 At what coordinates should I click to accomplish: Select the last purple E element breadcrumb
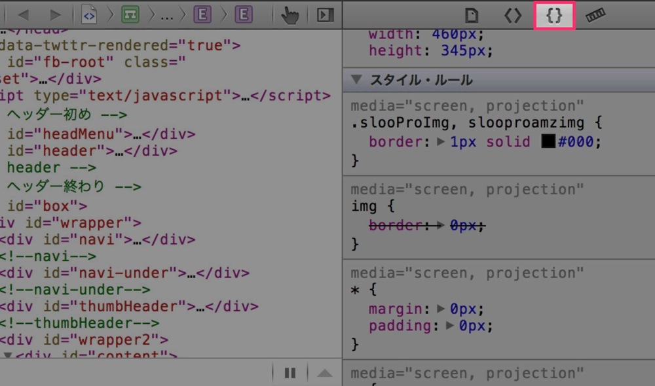tap(244, 15)
